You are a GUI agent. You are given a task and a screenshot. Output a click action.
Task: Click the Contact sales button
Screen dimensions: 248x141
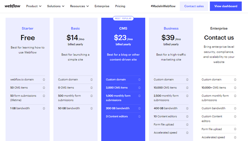pyautogui.click(x=194, y=6)
